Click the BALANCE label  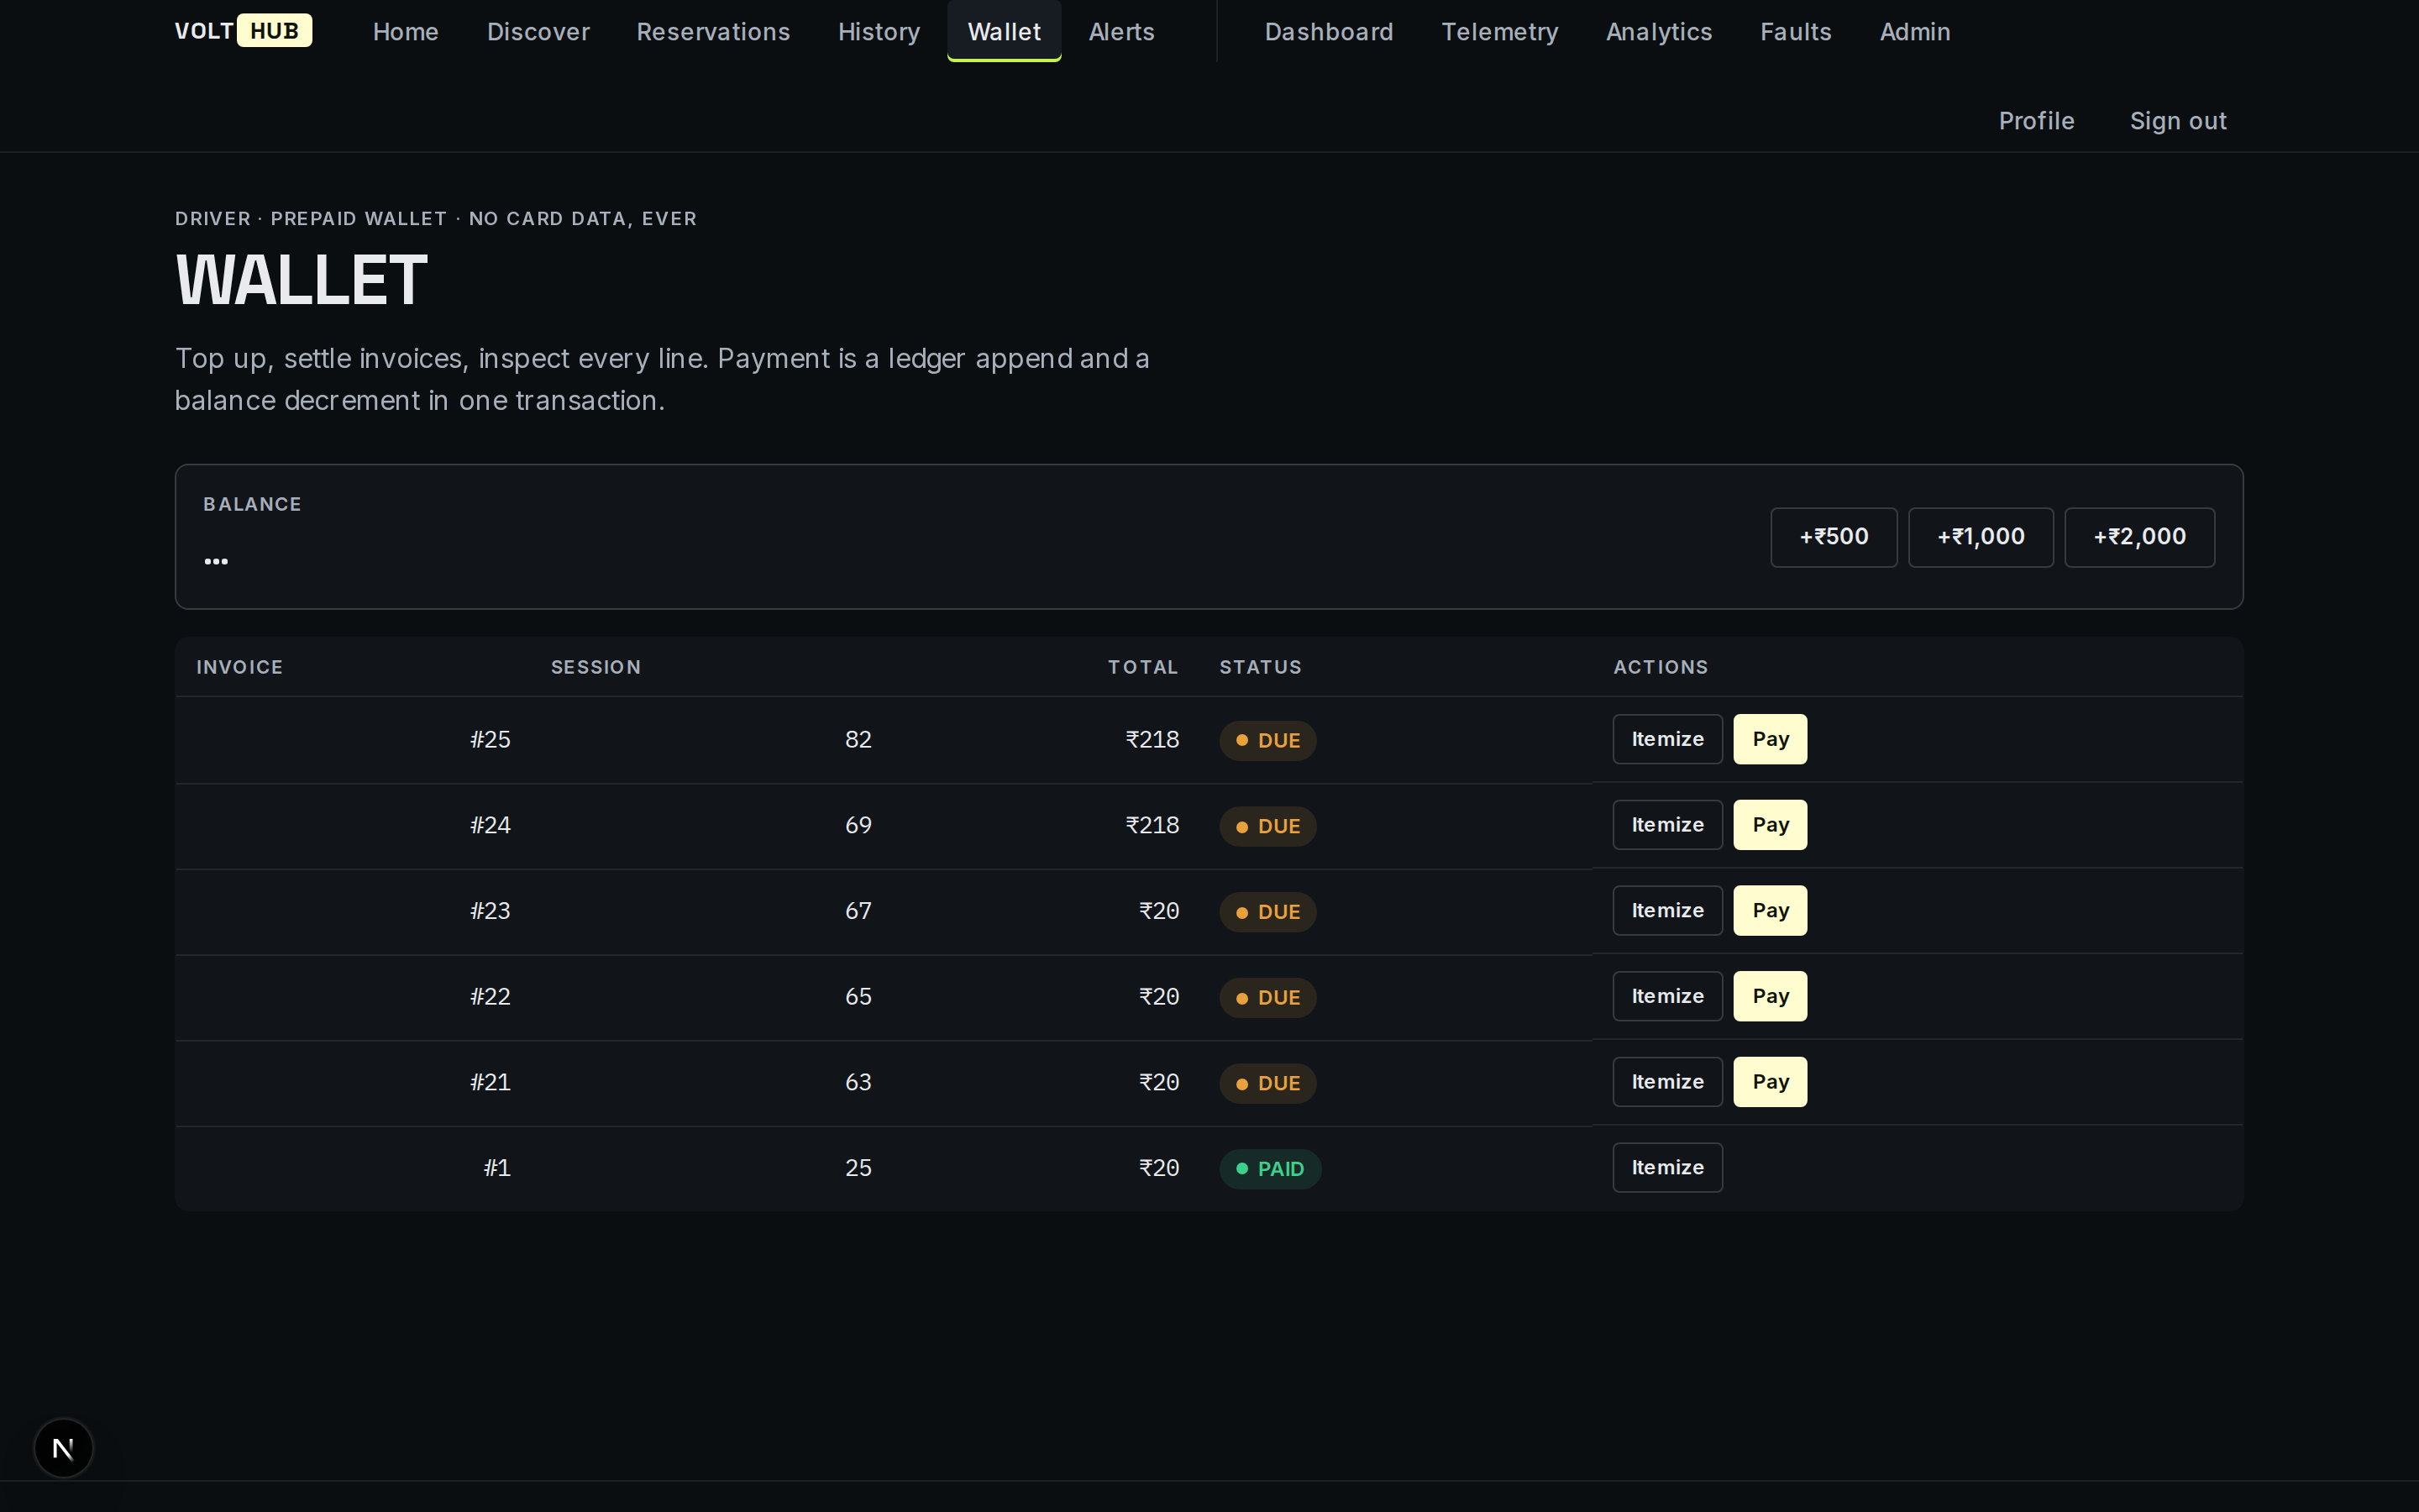(x=252, y=504)
